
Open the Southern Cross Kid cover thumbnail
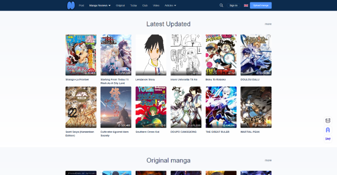pyautogui.click(x=151, y=107)
